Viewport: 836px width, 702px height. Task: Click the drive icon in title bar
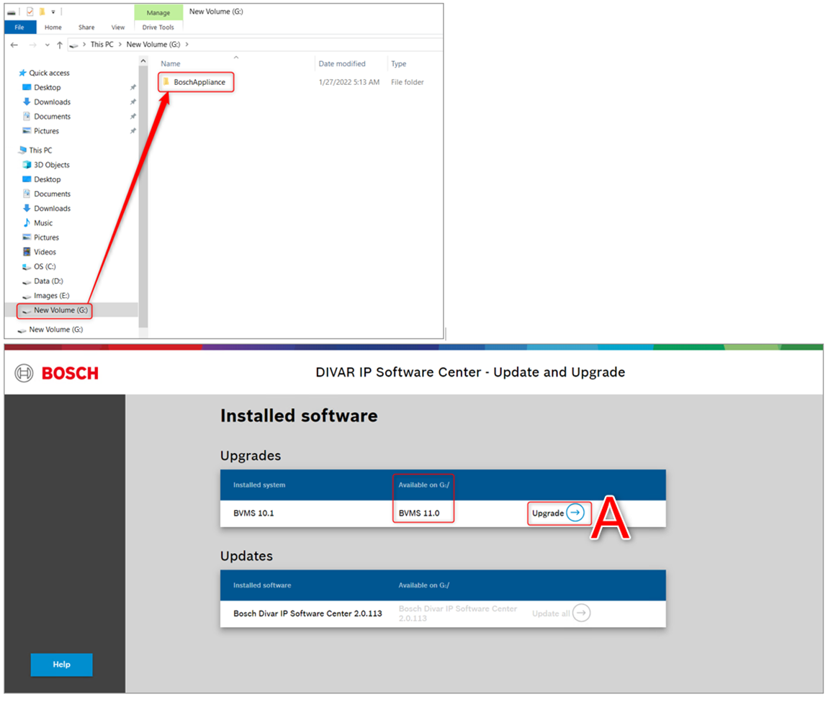(x=12, y=12)
